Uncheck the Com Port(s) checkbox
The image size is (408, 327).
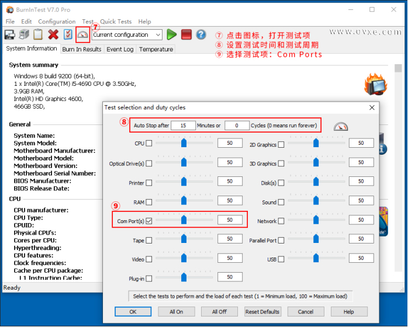[x=149, y=221]
